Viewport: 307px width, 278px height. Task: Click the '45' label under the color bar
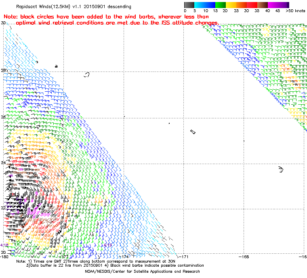[x=278, y=11]
